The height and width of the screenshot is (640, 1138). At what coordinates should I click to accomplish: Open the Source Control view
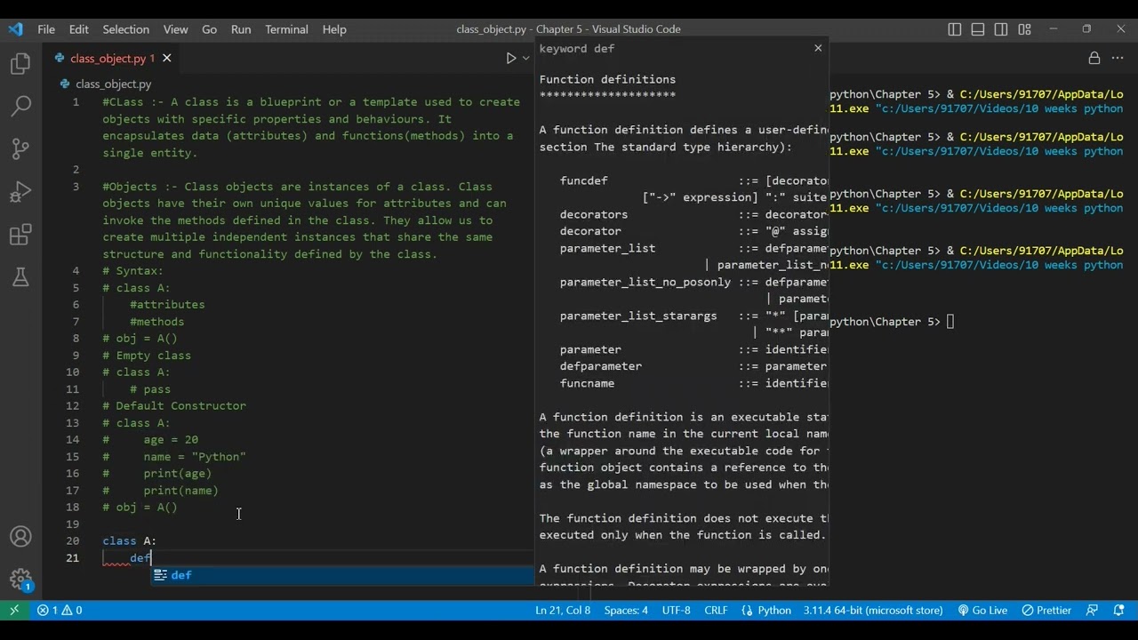(20, 149)
